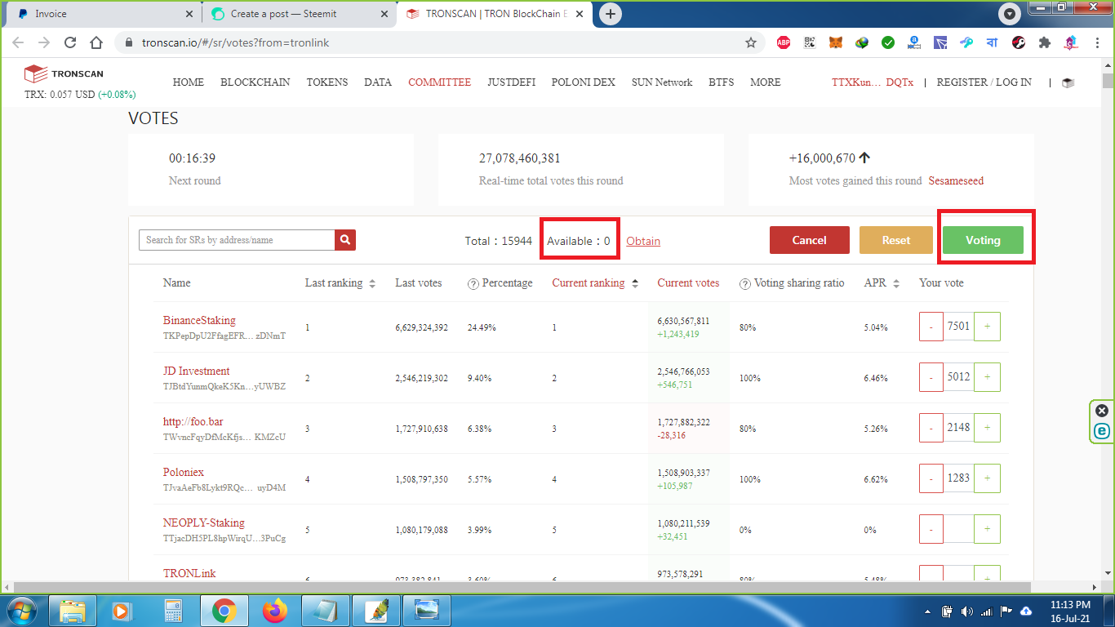Click the red Cancel button
1115x627 pixels.
tap(810, 240)
